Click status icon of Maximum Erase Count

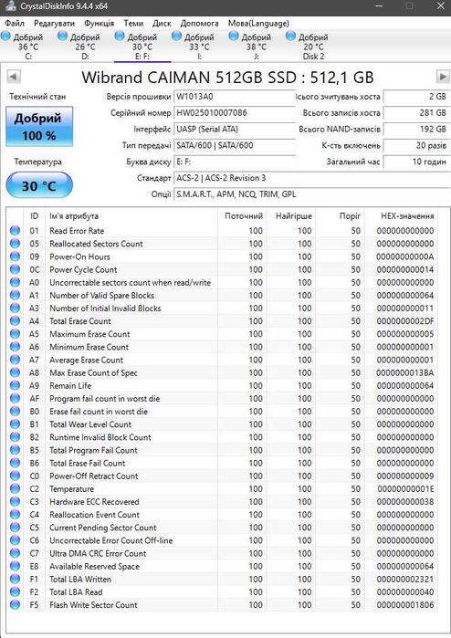[15, 334]
